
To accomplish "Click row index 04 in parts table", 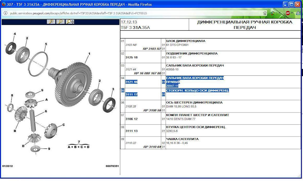I will (x=122, y=78).
